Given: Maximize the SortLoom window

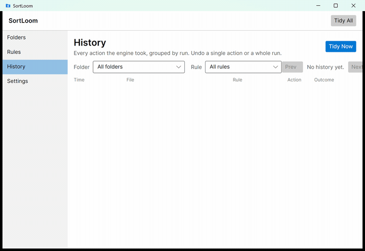Looking at the screenshot, I should coord(336,6).
